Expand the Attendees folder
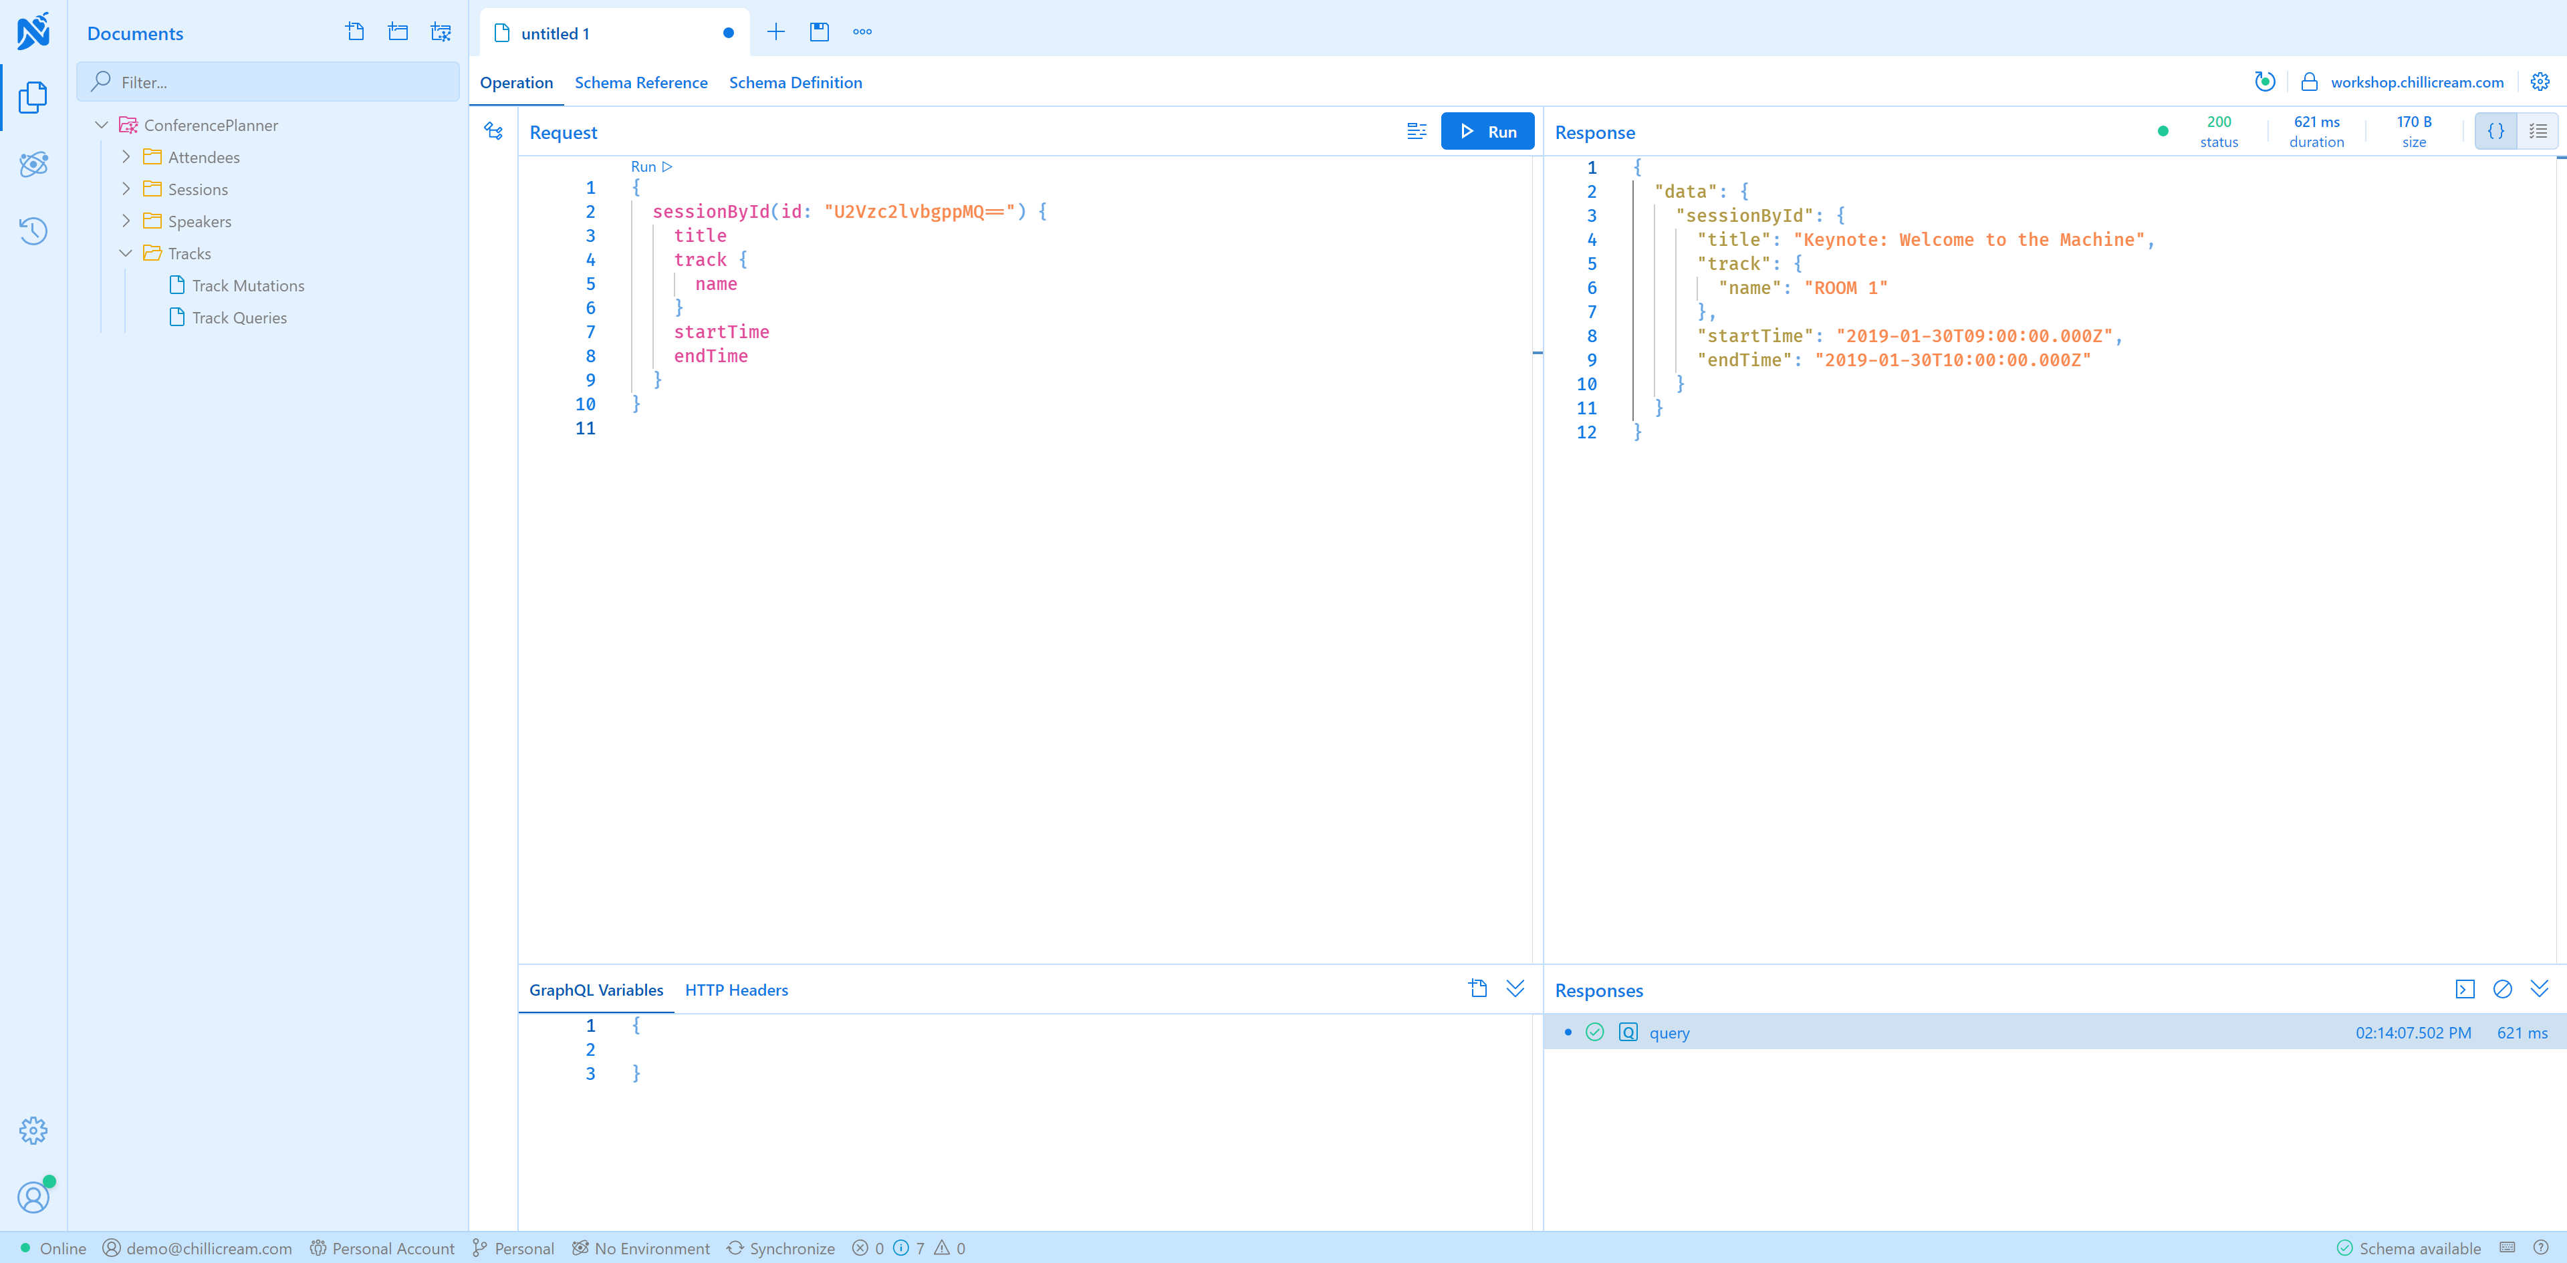This screenshot has height=1263, width=2567. (126, 156)
